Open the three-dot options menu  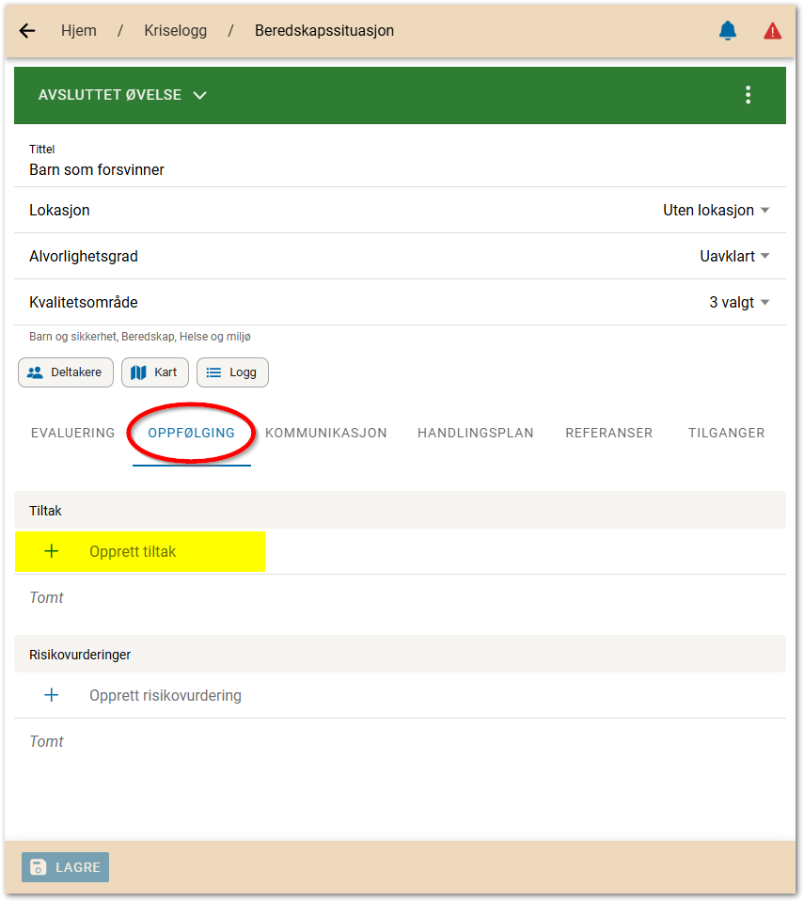pyautogui.click(x=748, y=95)
